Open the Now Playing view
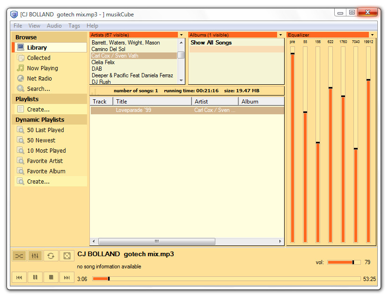 pos(51,68)
